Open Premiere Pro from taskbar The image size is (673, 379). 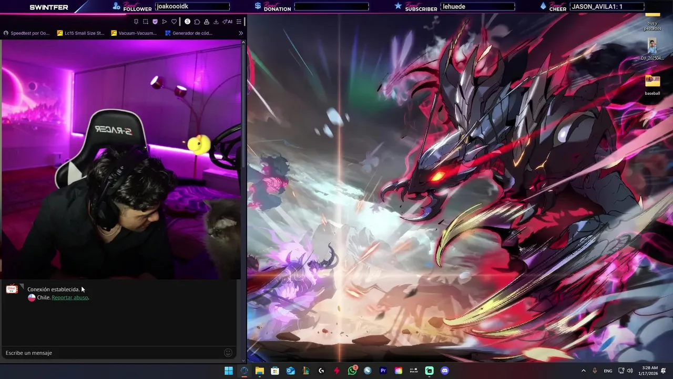(383, 371)
